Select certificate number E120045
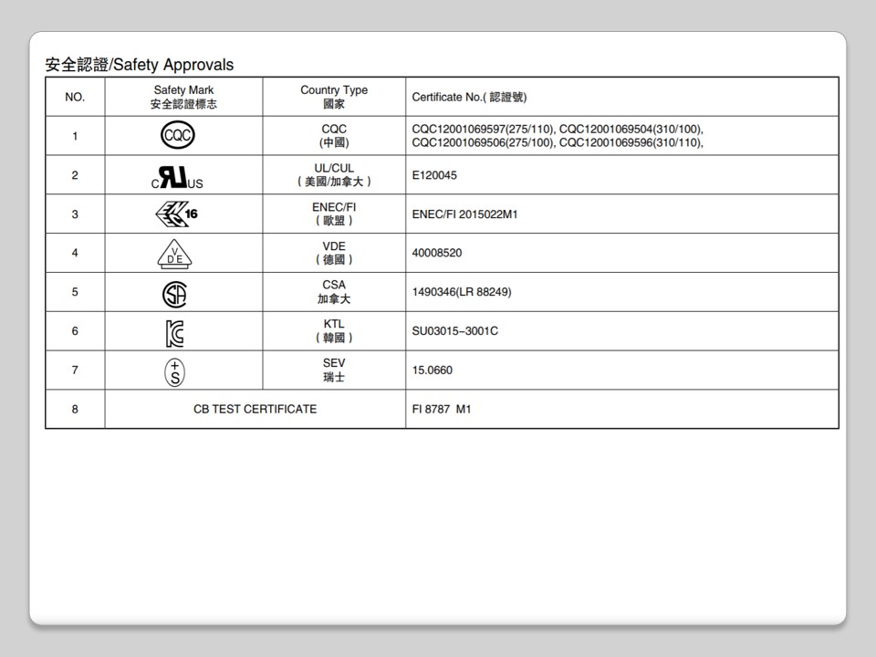 434,175
